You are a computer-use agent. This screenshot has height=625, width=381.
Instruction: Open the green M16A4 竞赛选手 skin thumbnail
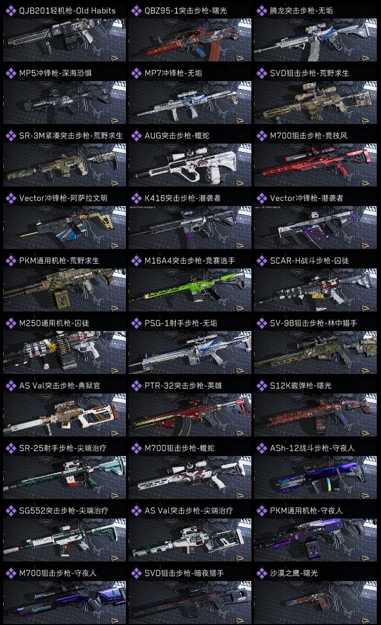point(190,290)
